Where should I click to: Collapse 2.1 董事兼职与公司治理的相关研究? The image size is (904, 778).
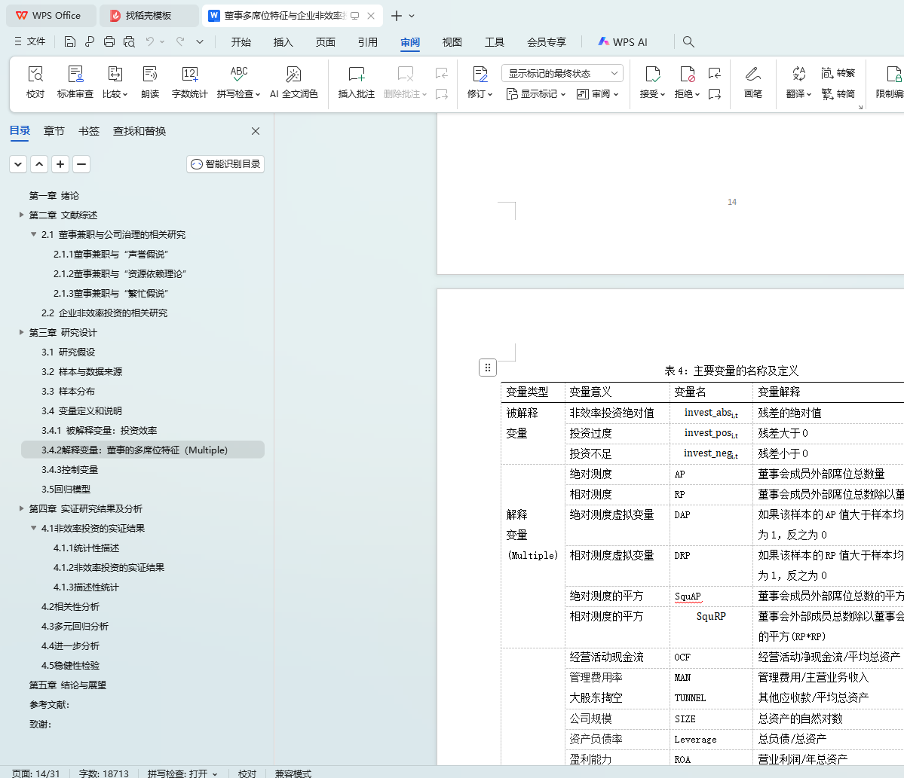point(33,234)
